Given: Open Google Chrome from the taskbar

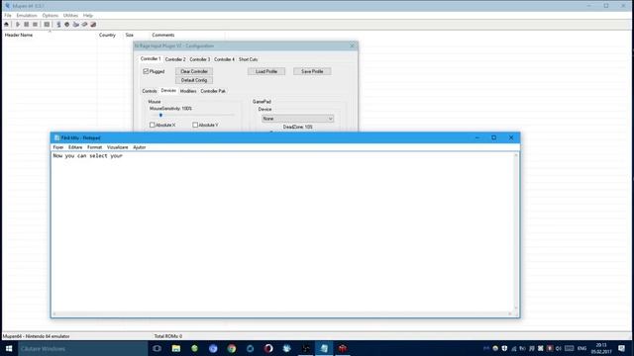Looking at the screenshot, I should coord(232,348).
